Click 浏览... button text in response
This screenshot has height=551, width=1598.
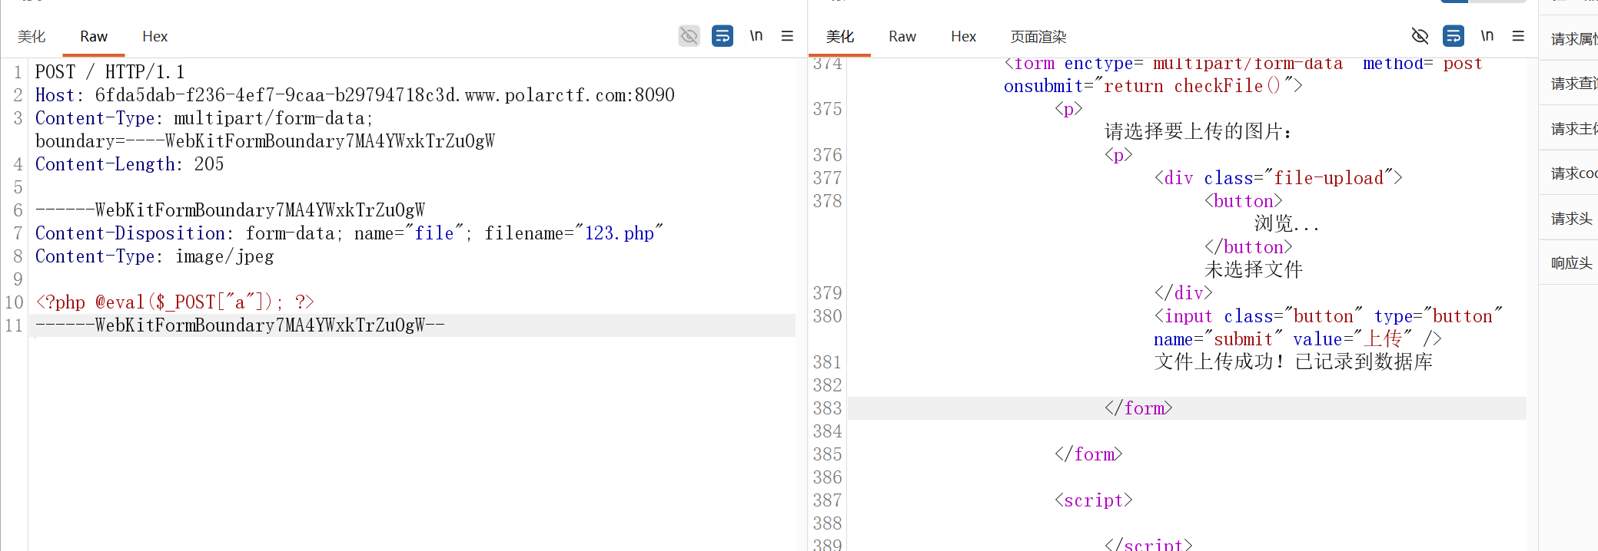click(1287, 224)
